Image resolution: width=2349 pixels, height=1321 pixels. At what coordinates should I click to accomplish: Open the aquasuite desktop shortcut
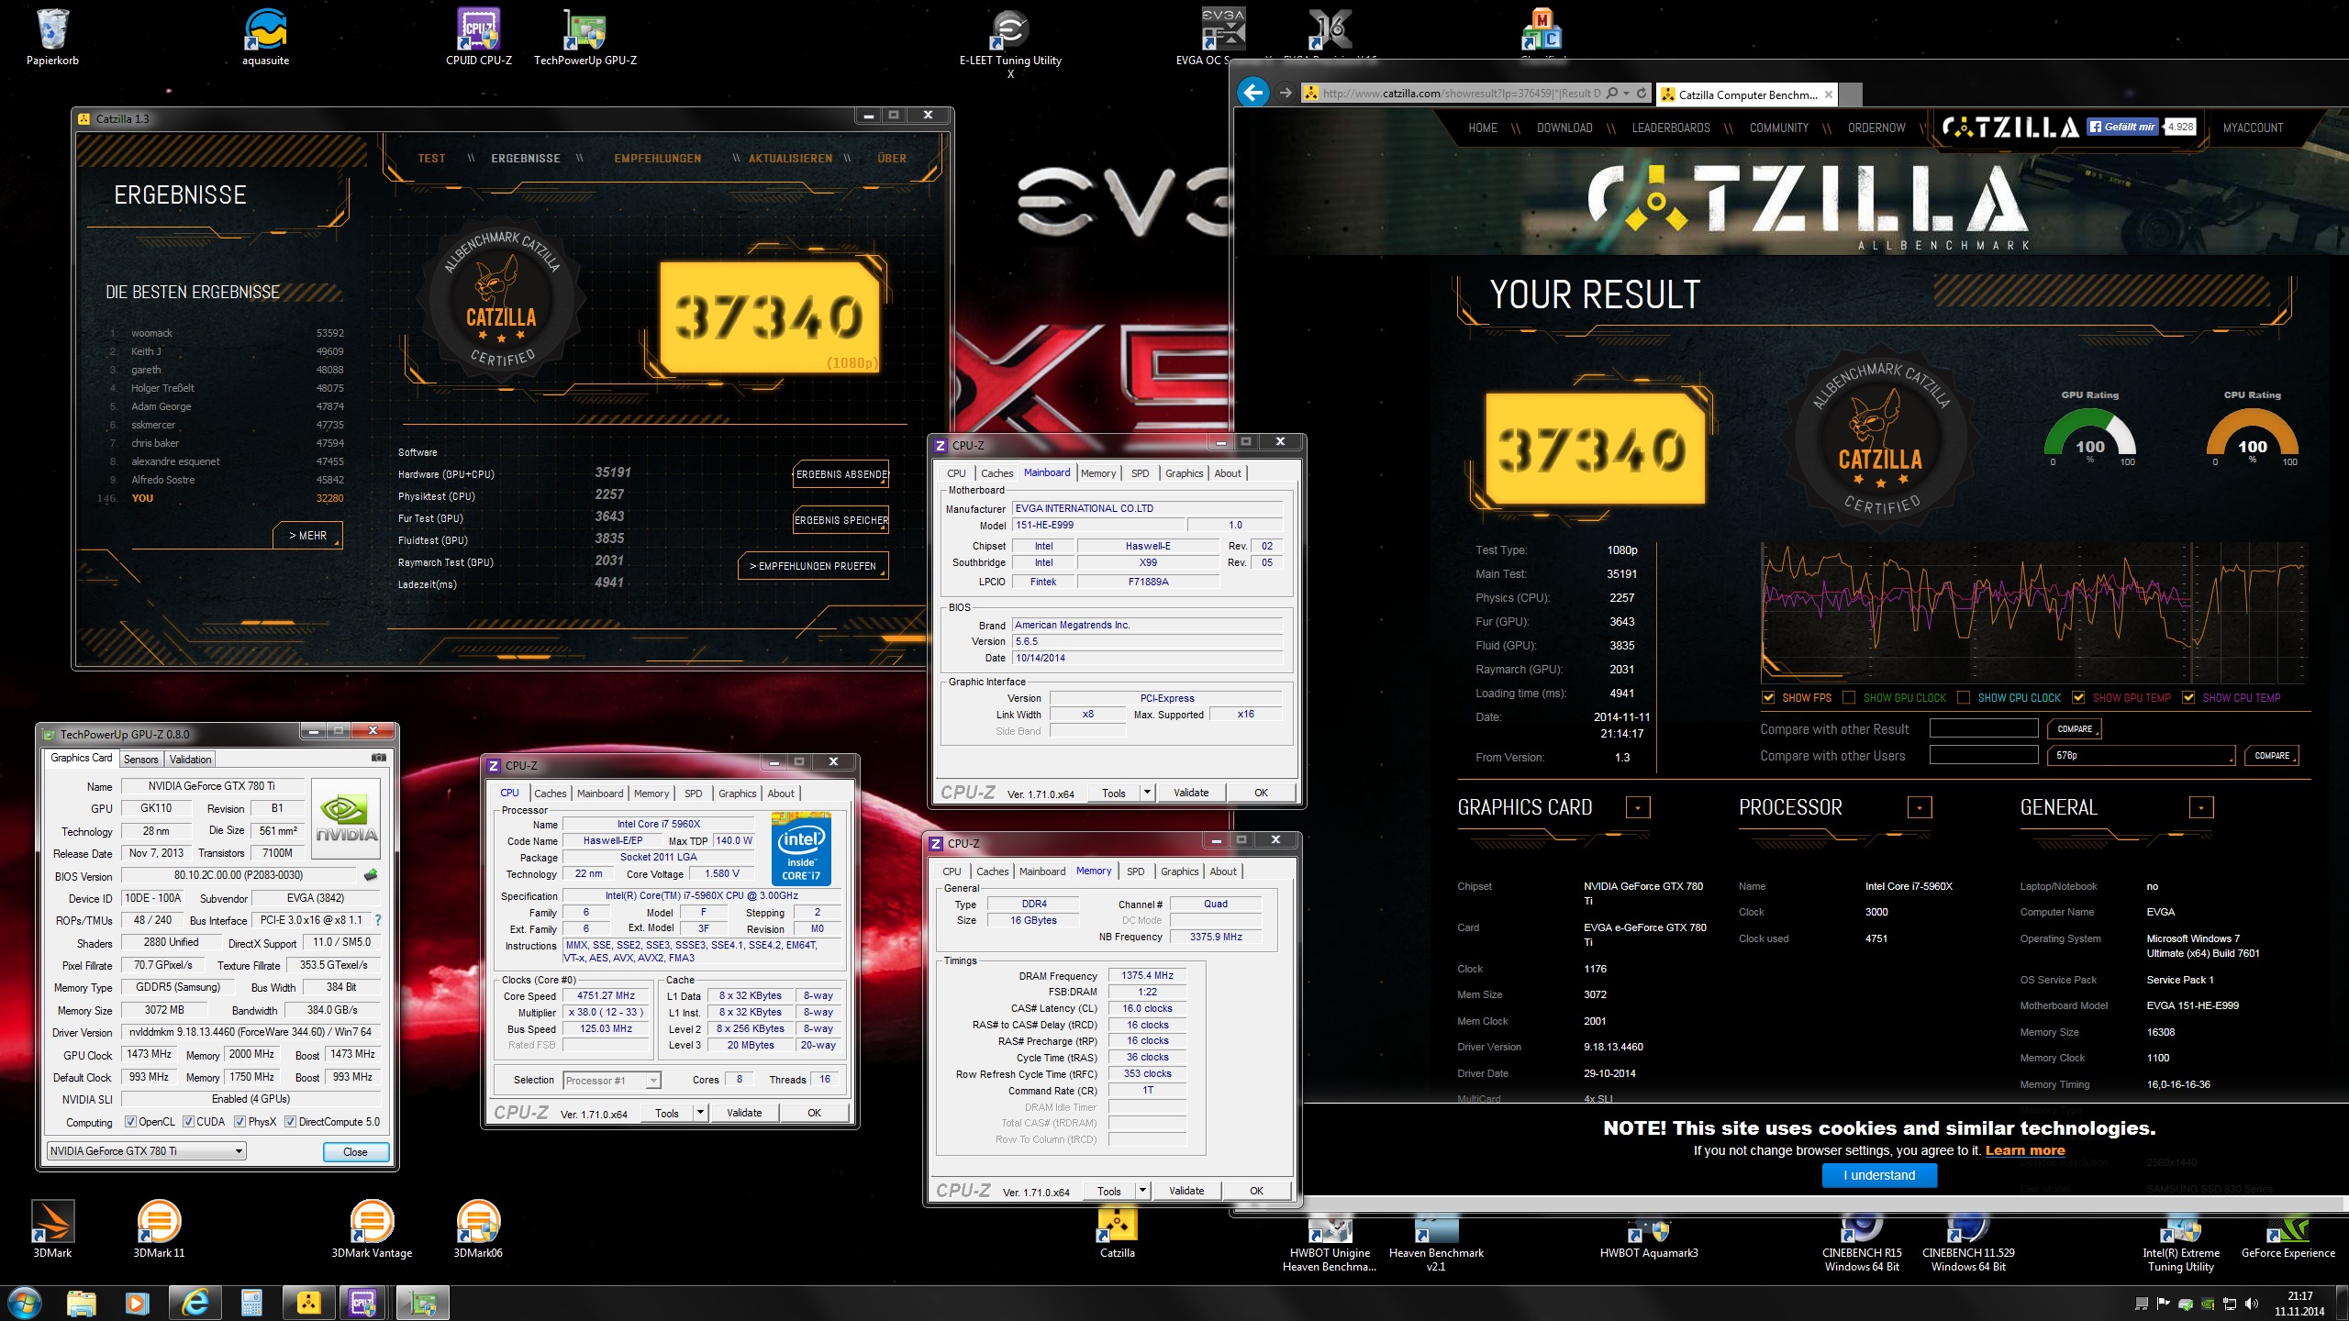(x=265, y=37)
